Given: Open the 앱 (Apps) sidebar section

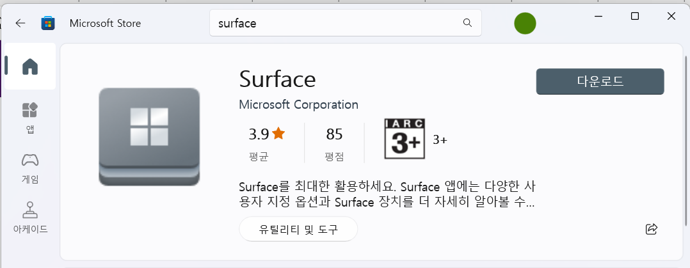Looking at the screenshot, I should tap(30, 118).
